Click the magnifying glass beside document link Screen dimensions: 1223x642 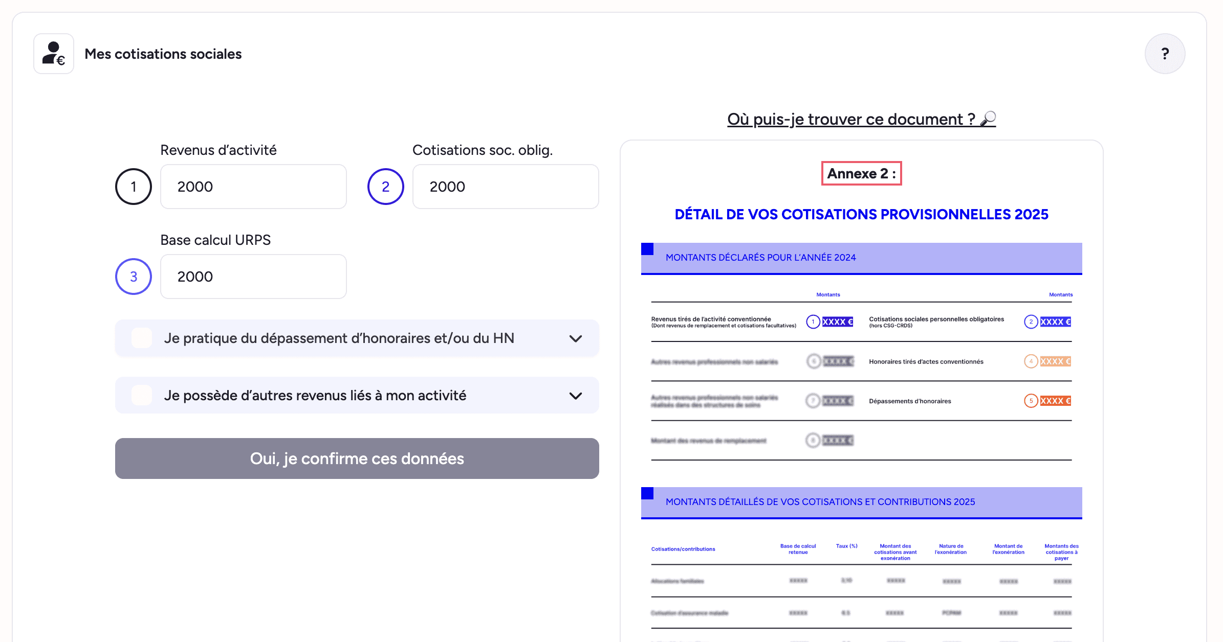[988, 119]
